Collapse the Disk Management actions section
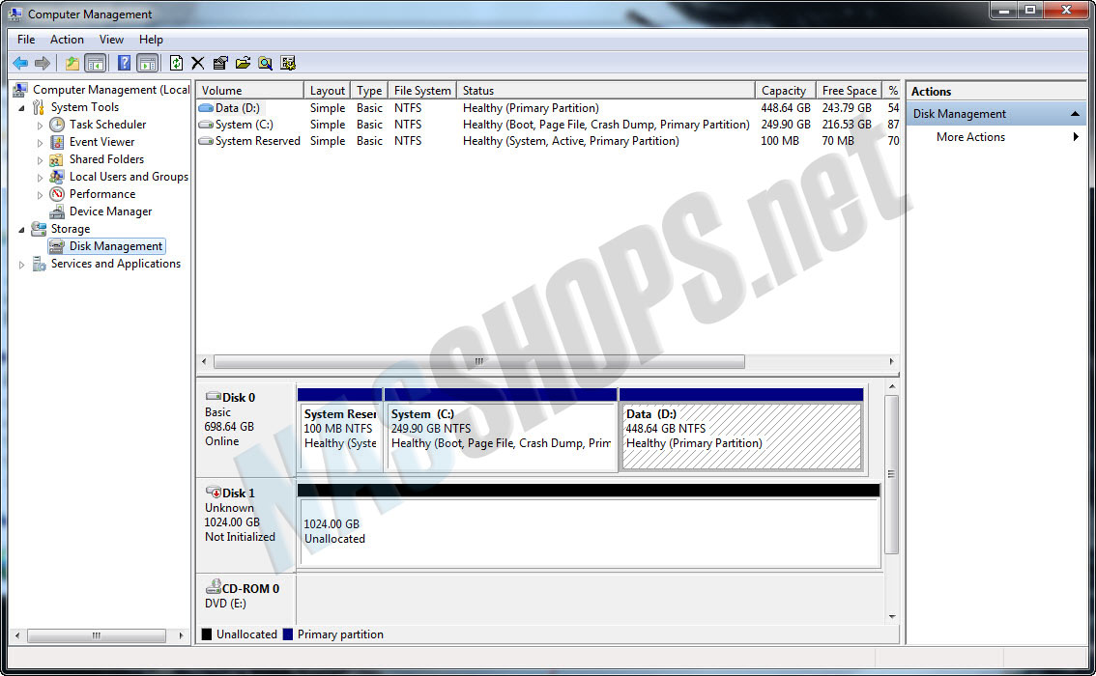 point(1075,114)
